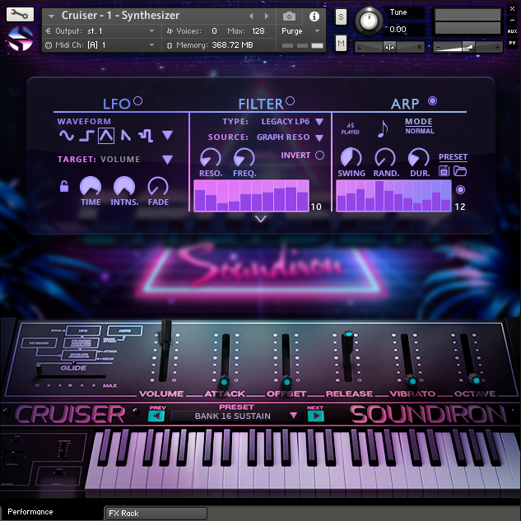Click the LFO lock icon
The image size is (521, 521).
coord(64,186)
